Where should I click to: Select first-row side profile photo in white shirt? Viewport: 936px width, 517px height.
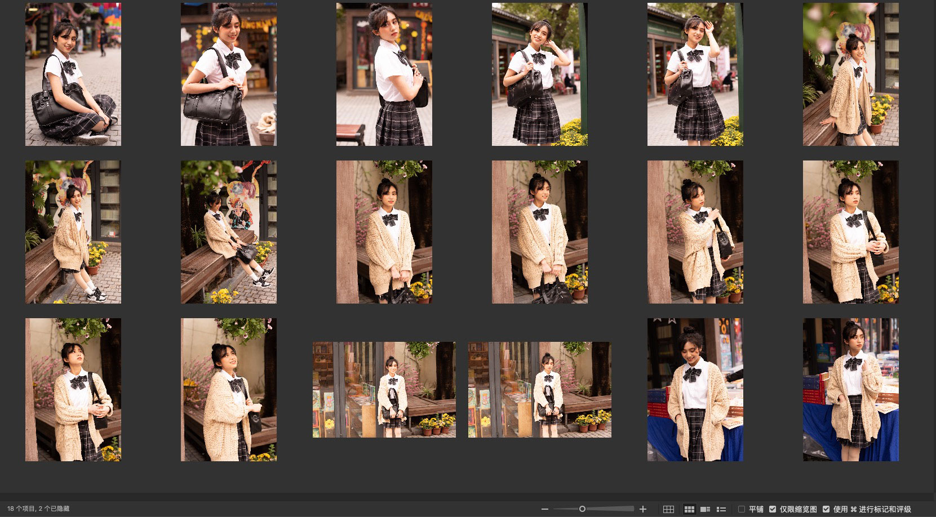384,74
